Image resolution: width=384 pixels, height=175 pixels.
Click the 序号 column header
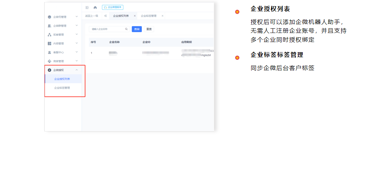[x=93, y=42]
